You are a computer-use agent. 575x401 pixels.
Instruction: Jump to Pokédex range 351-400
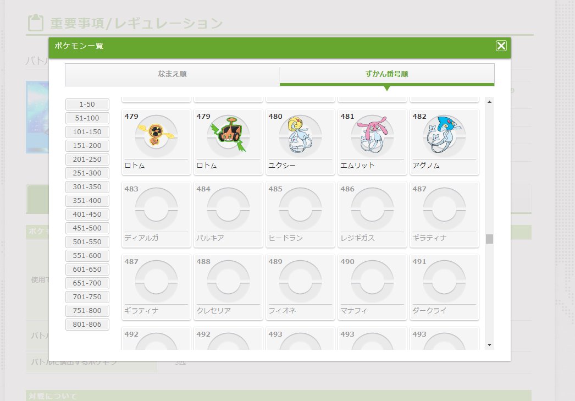coord(87,201)
